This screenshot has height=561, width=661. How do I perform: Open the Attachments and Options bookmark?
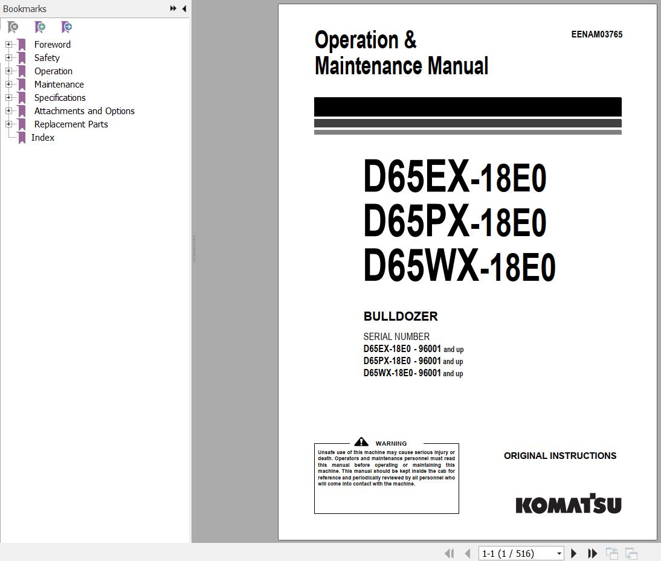(85, 111)
